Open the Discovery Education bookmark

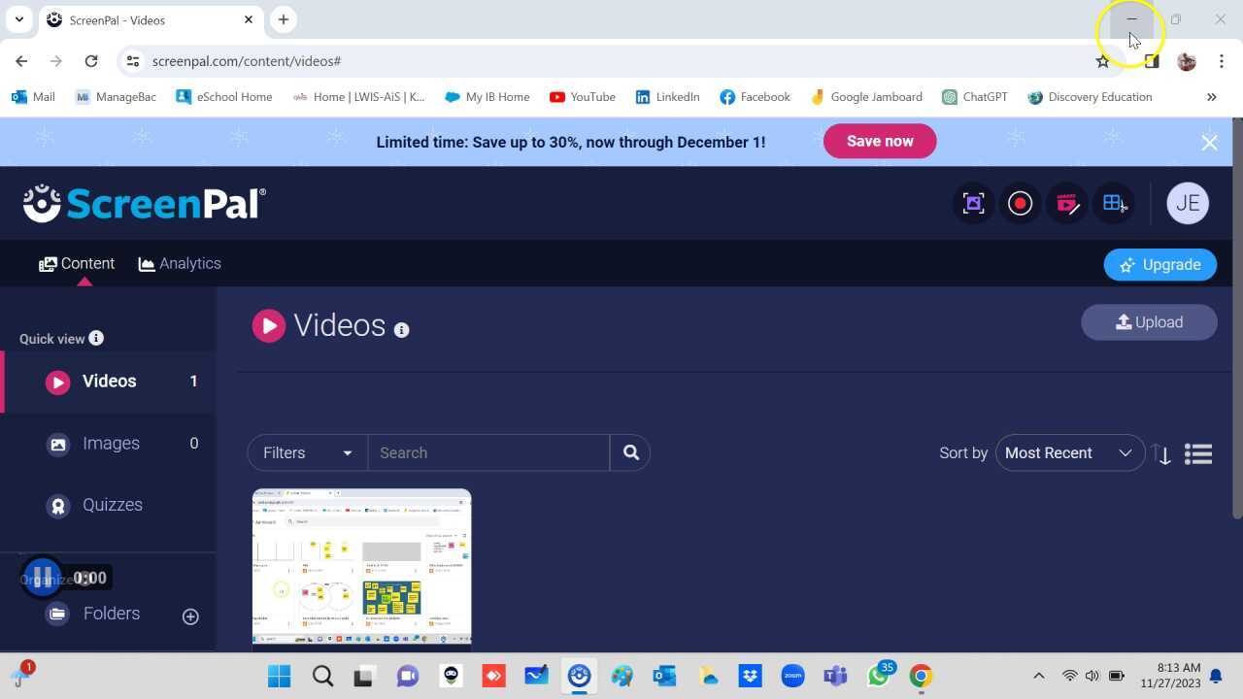click(x=1090, y=97)
